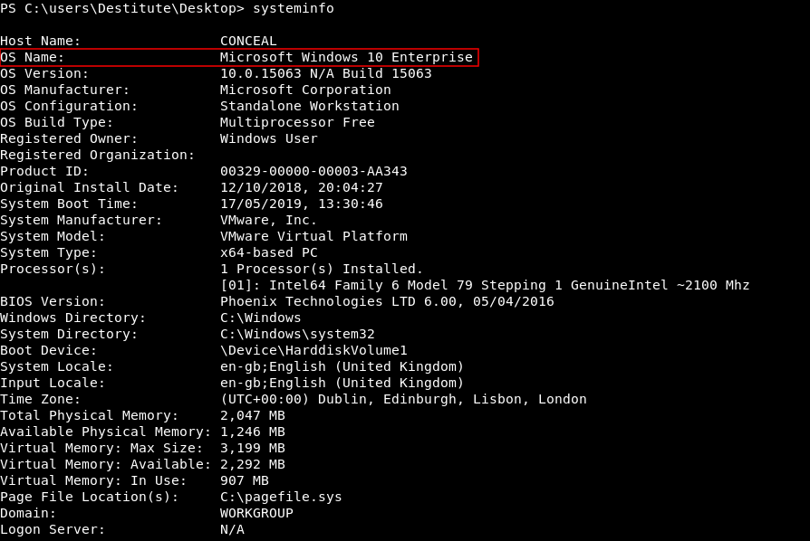
Task: Click the WORKGROUP domain value
Action: point(256,513)
